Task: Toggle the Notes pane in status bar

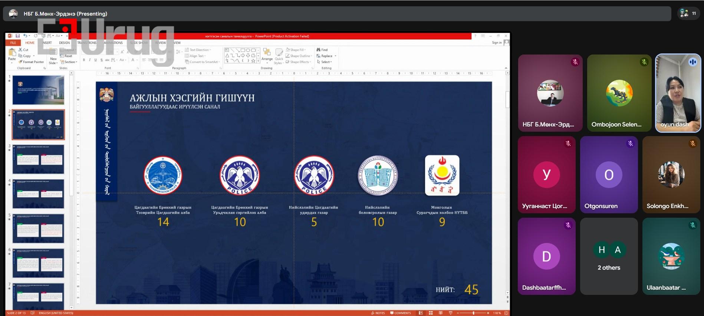Action: pyautogui.click(x=378, y=313)
